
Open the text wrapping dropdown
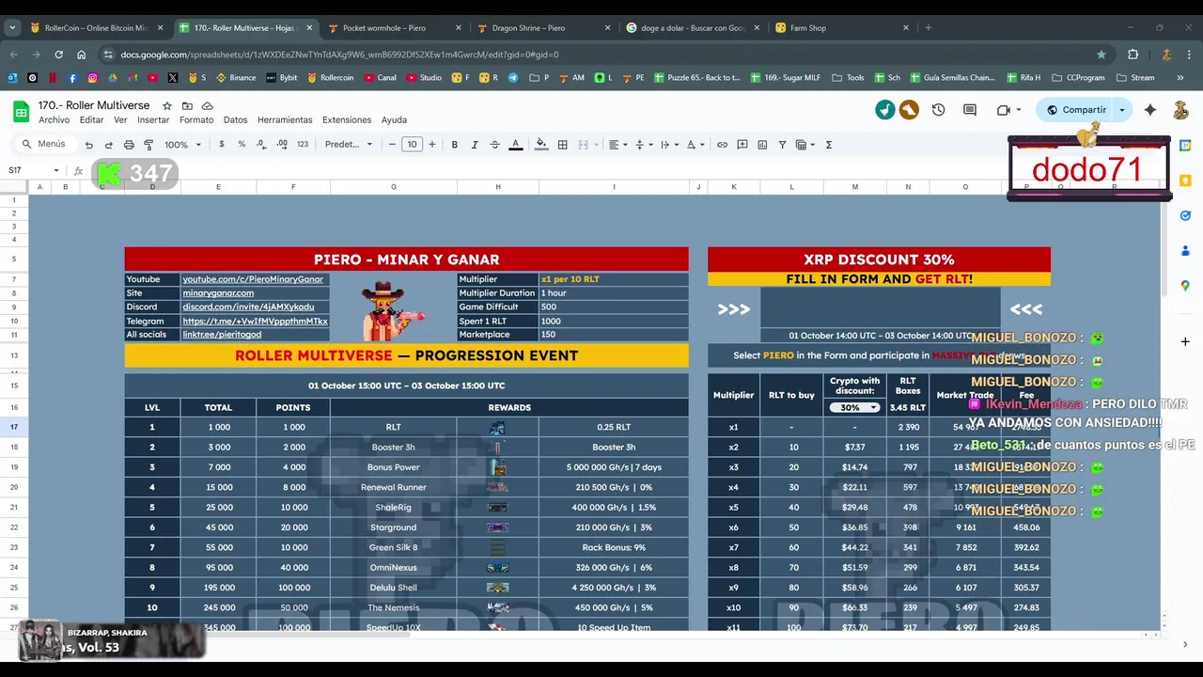coord(668,145)
